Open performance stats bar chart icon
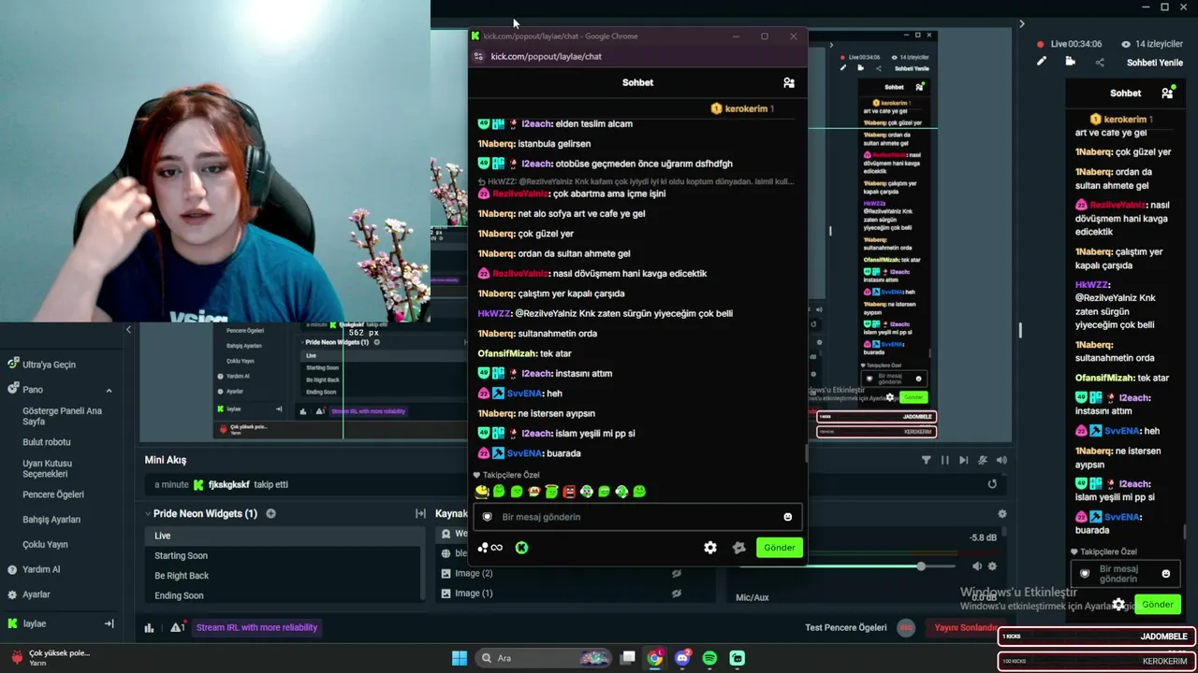The image size is (1198, 673). point(149,628)
